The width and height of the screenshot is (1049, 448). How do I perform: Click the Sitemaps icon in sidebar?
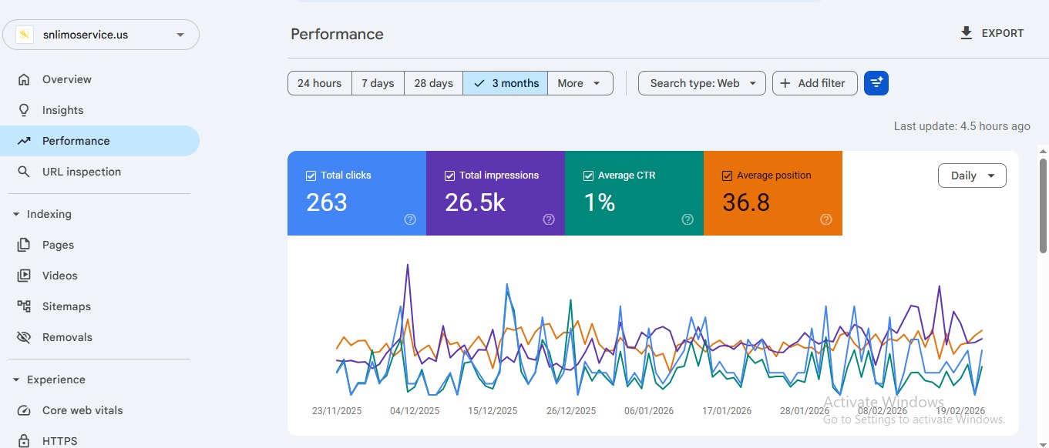click(24, 306)
